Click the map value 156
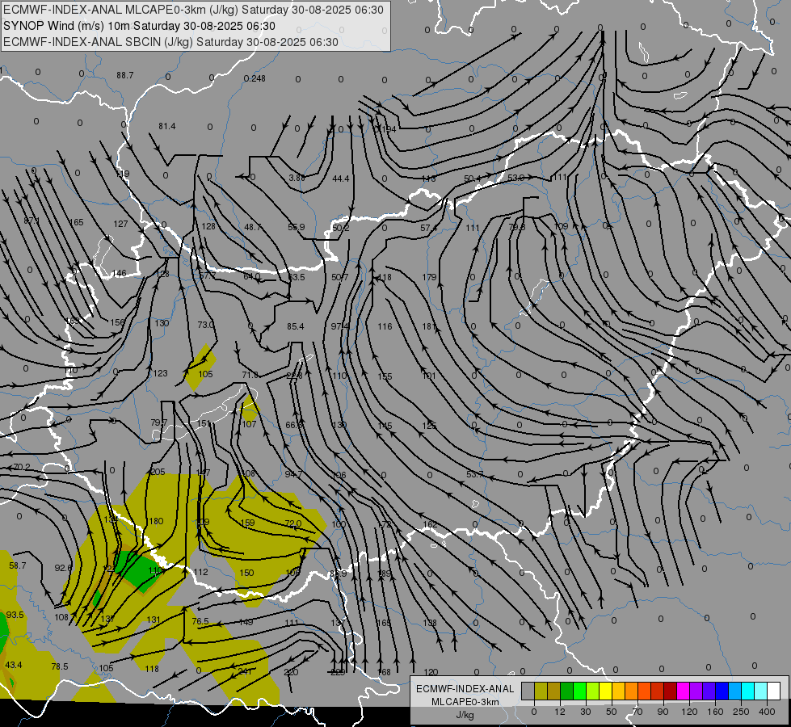Viewport: 791px width, 727px height. [117, 322]
